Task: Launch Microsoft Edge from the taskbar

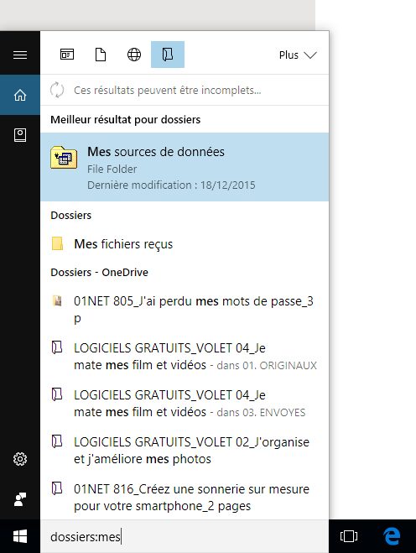Action: pyautogui.click(x=392, y=536)
